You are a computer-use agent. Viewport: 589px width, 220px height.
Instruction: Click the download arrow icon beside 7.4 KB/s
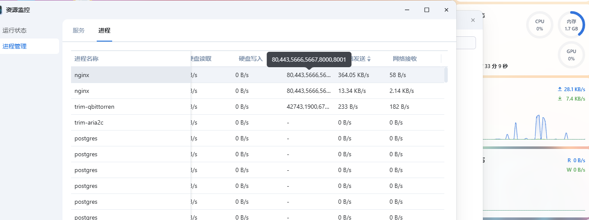(x=559, y=98)
